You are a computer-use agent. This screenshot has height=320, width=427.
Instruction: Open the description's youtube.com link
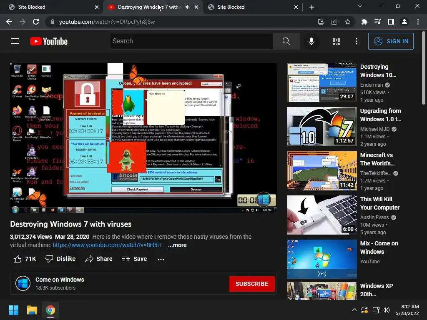click(107, 245)
